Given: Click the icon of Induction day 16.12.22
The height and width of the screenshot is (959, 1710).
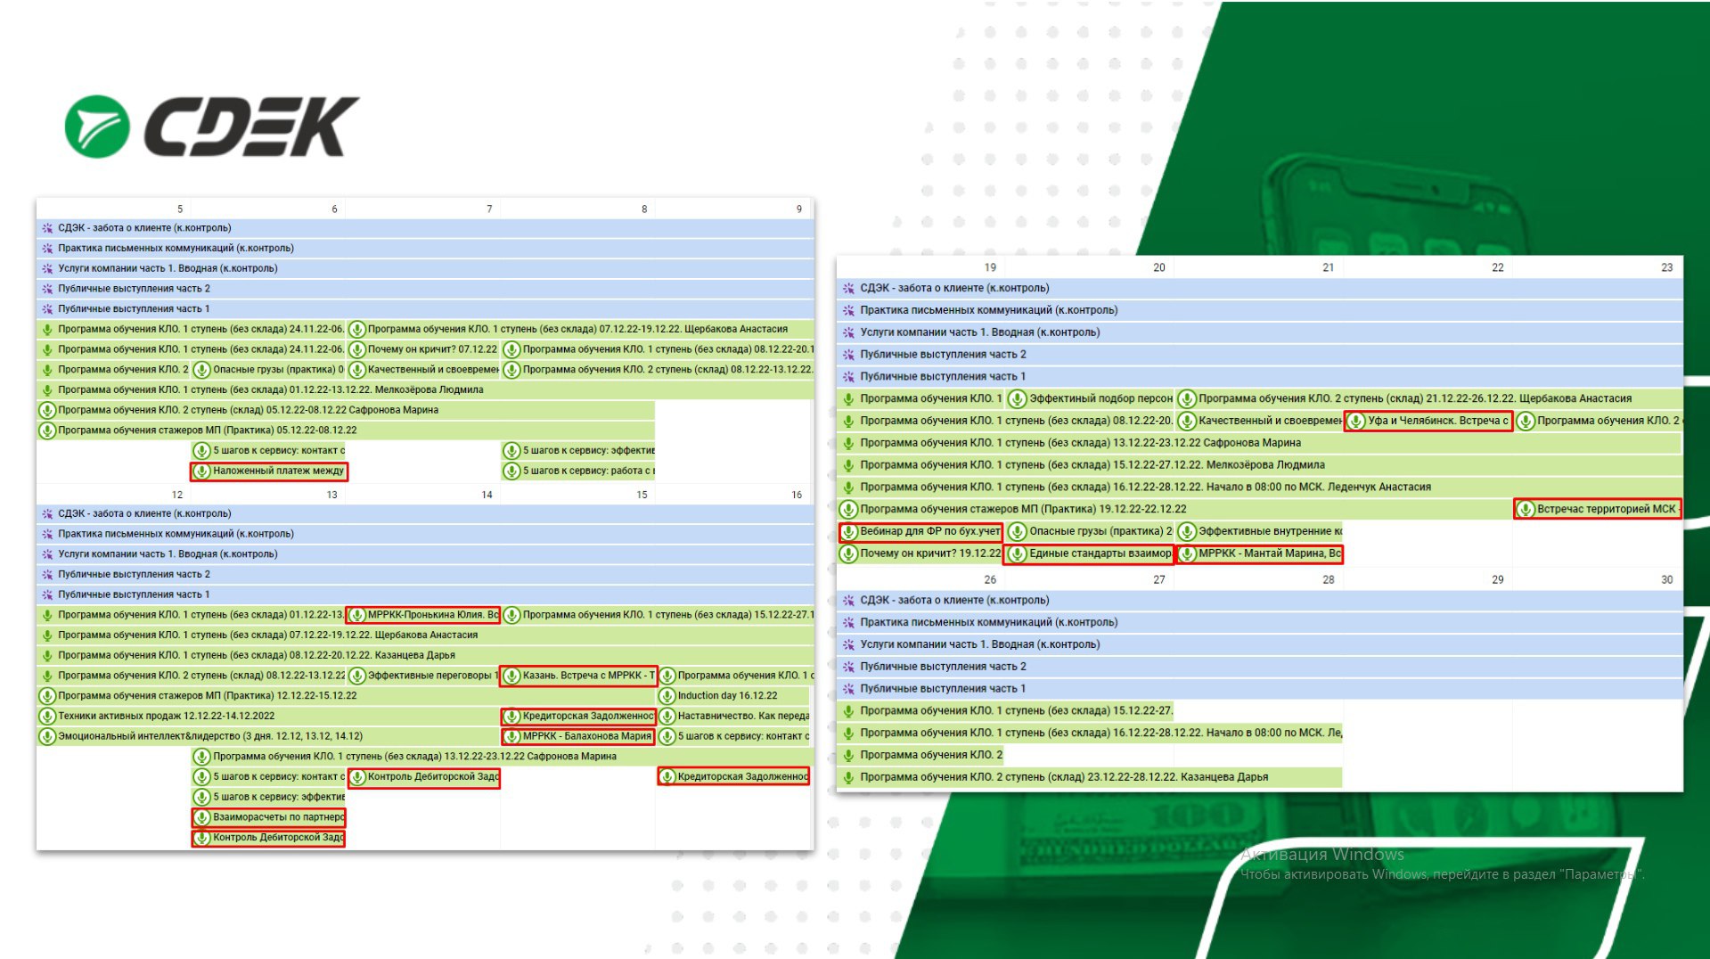Looking at the screenshot, I should click(667, 696).
